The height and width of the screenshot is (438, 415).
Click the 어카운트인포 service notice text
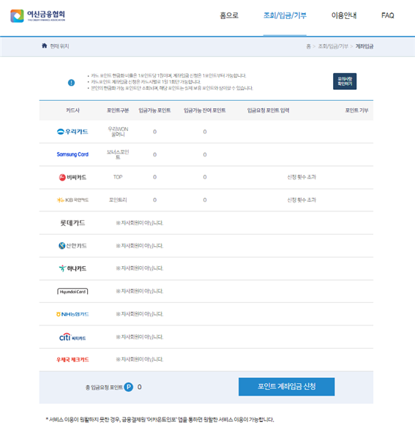(x=160, y=420)
